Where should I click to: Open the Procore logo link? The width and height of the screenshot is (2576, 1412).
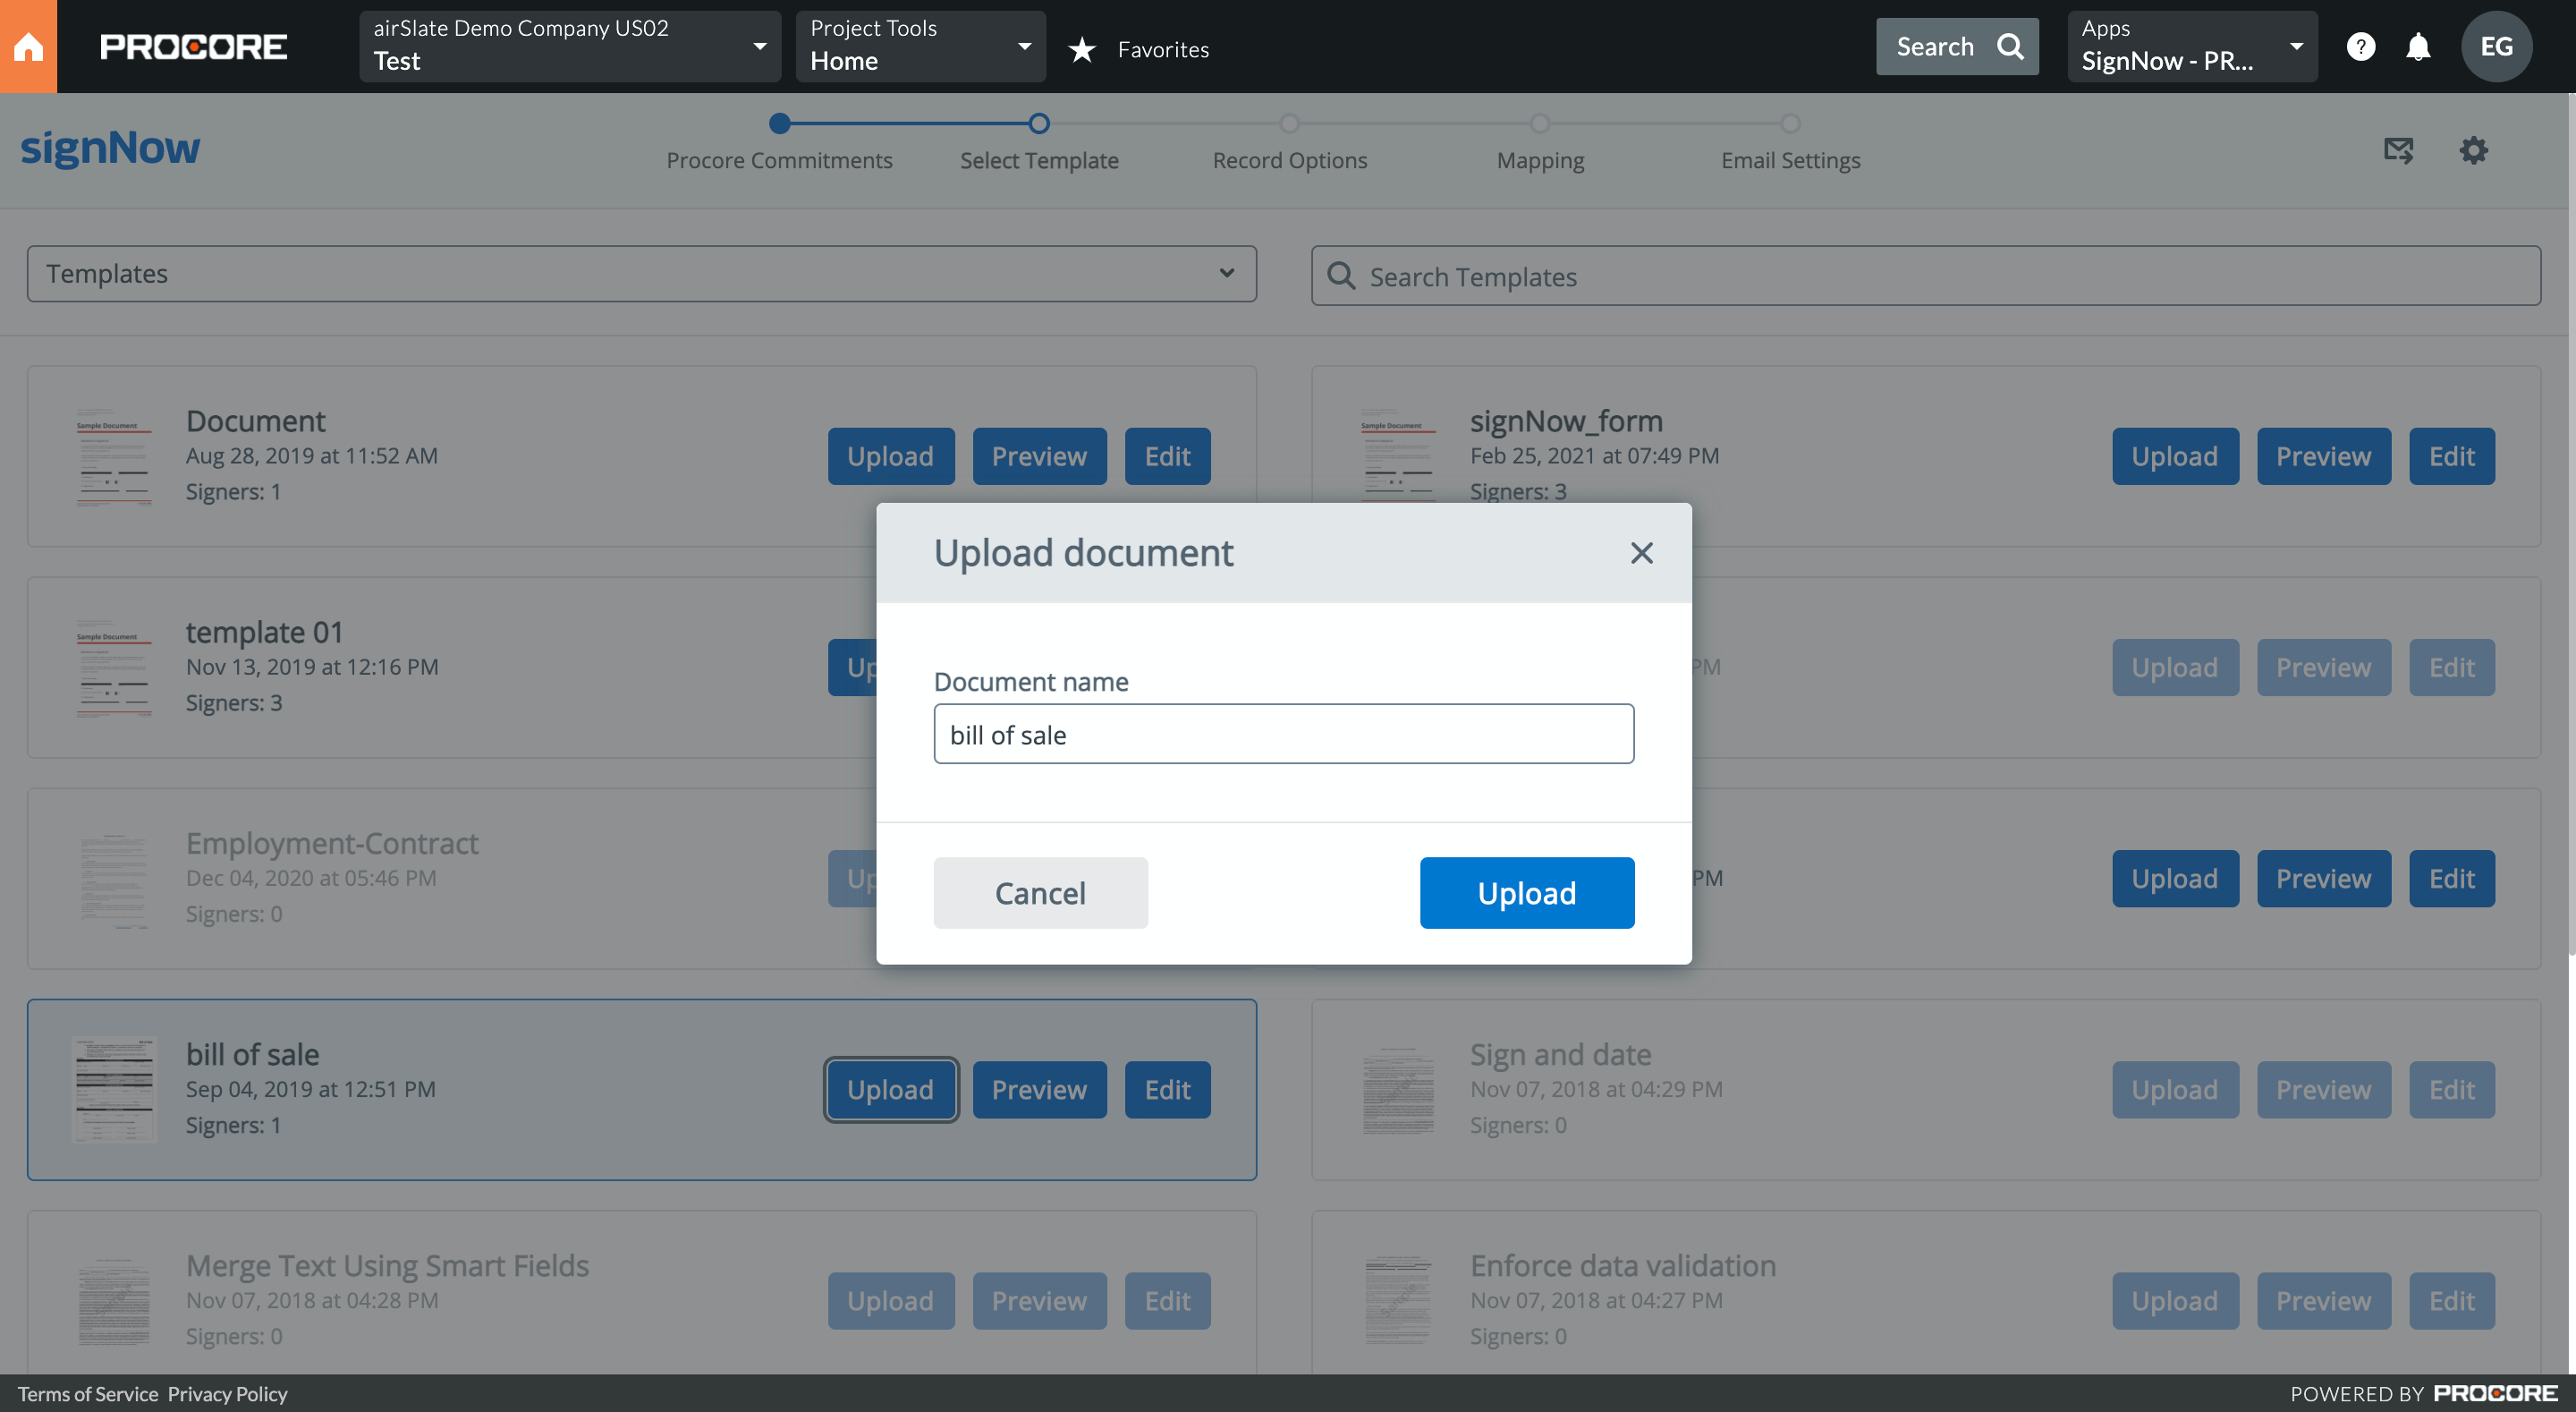(x=193, y=46)
